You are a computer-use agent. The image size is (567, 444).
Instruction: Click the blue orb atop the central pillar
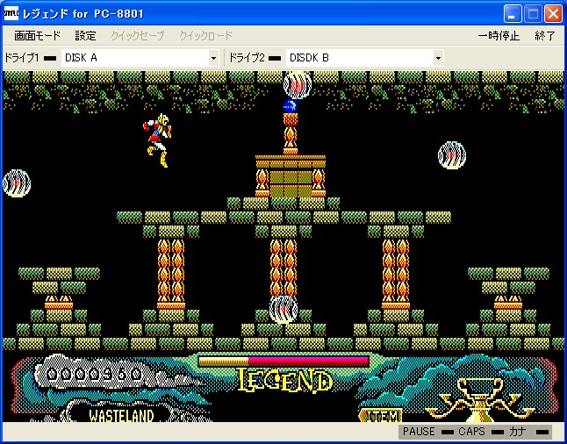(290, 106)
